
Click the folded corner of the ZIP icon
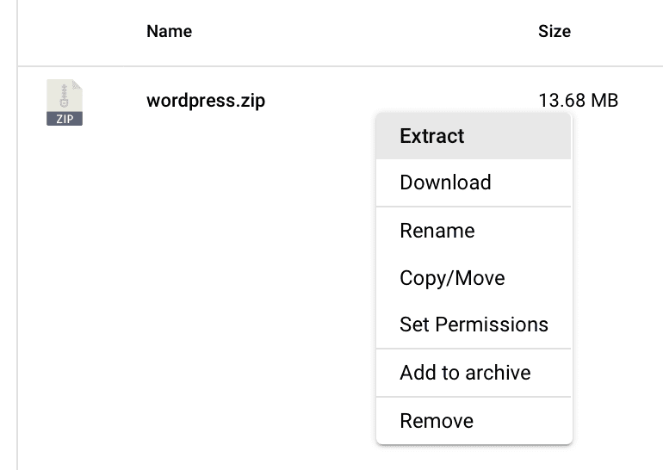[x=77, y=85]
